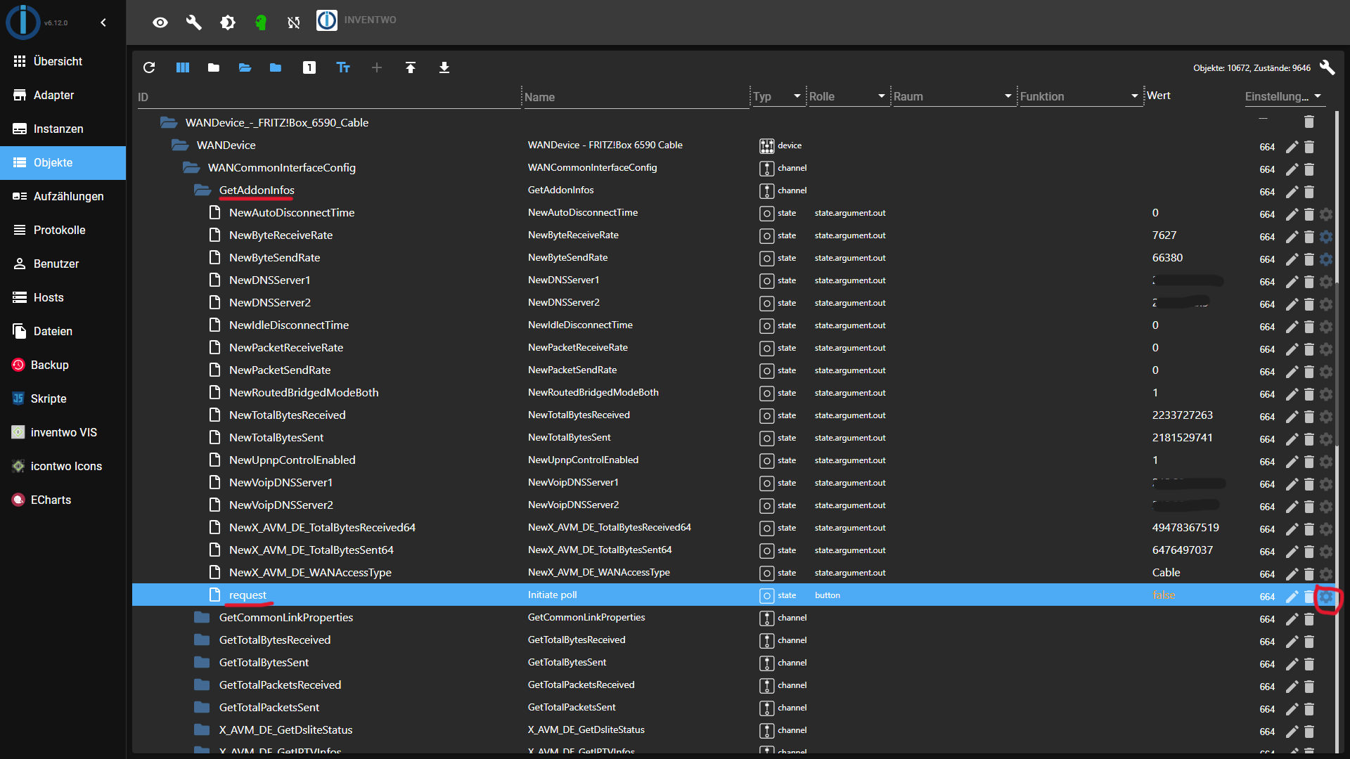Download objects via download arrow icon
1350x759 pixels.
(x=444, y=67)
